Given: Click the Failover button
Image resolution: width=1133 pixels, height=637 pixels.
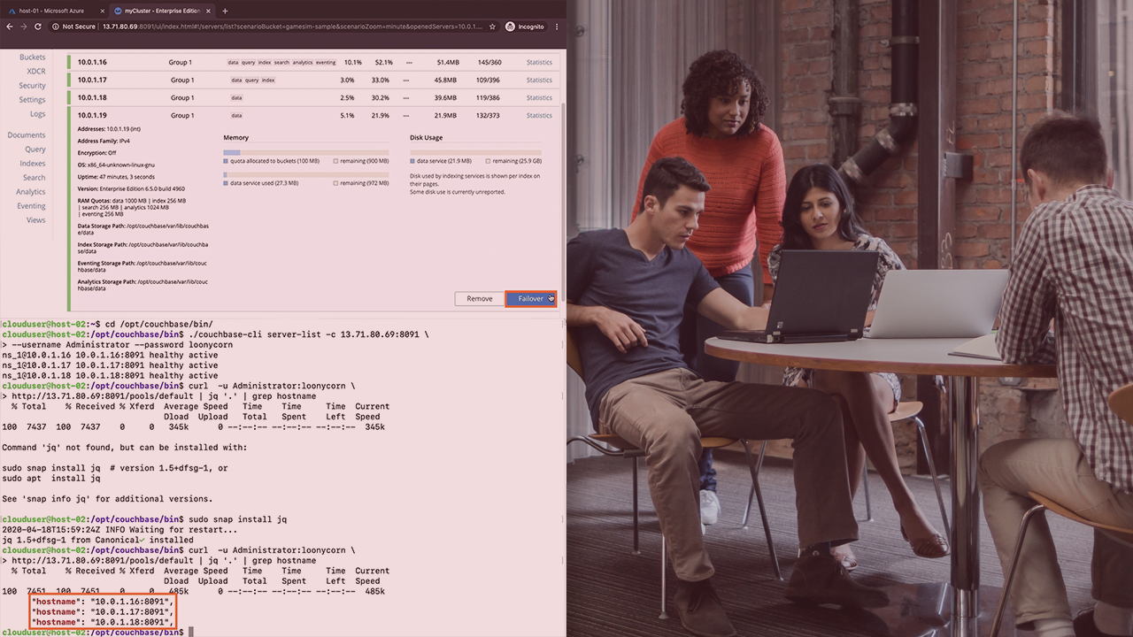Looking at the screenshot, I should click(x=530, y=298).
